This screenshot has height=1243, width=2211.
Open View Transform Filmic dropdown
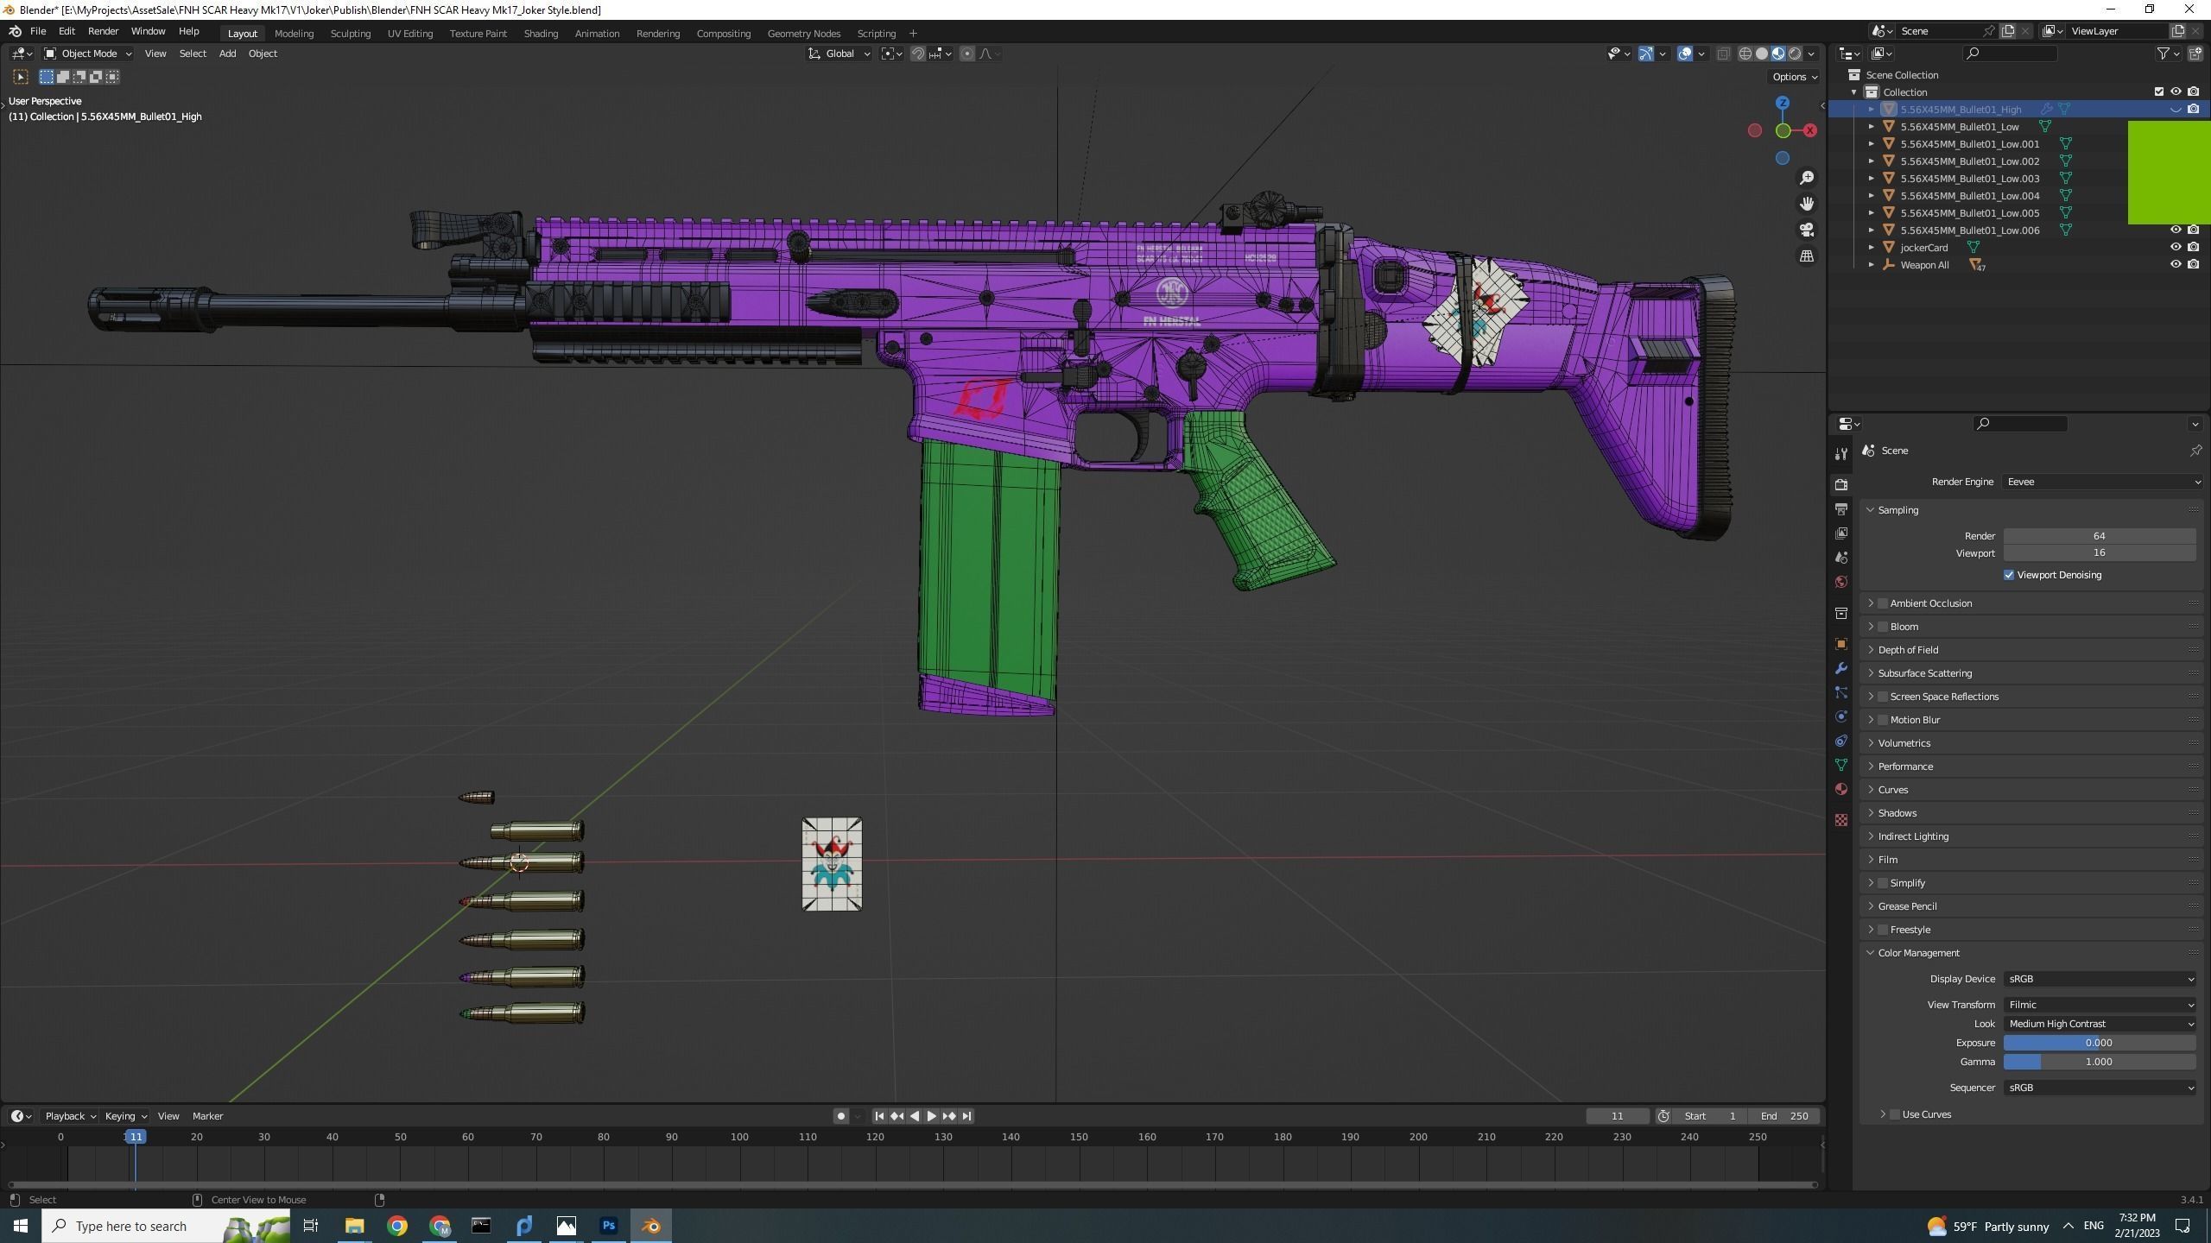(x=2100, y=1005)
